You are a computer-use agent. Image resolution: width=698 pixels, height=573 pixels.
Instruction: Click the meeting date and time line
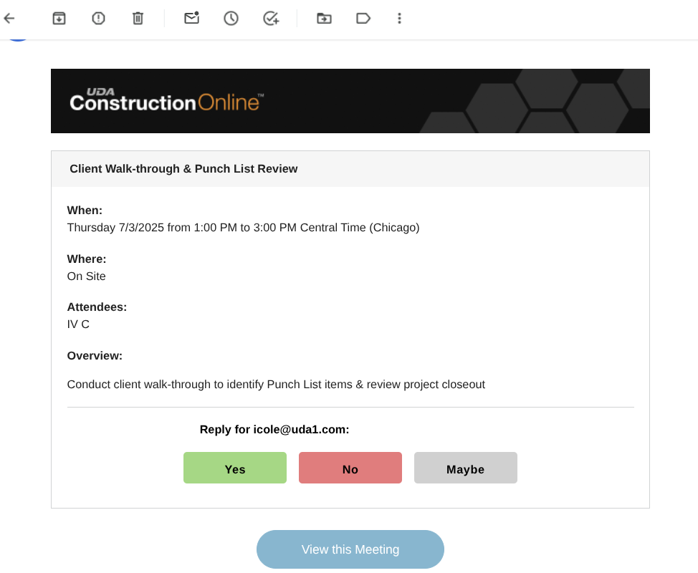243,228
